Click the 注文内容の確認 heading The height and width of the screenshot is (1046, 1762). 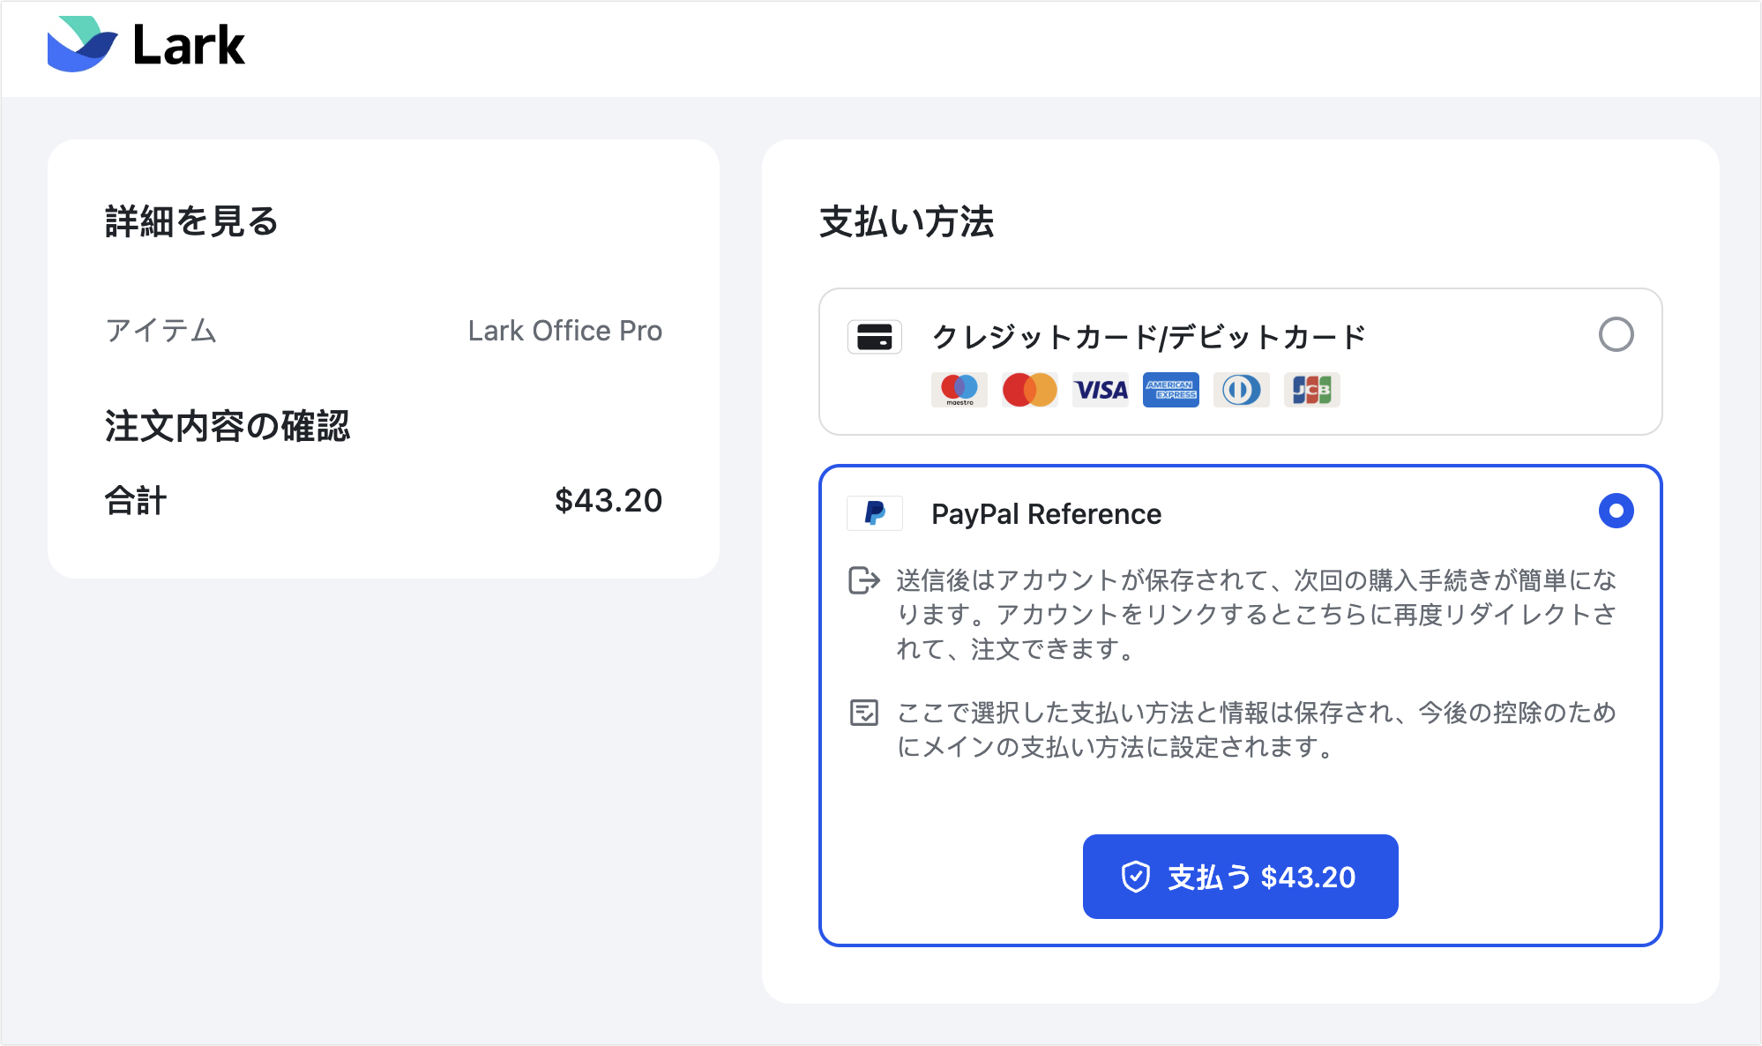pos(228,426)
